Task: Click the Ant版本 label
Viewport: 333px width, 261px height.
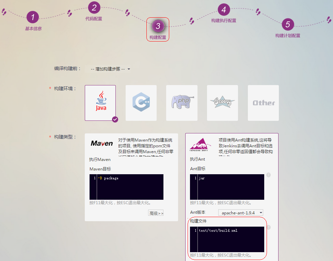Action: 198,212
